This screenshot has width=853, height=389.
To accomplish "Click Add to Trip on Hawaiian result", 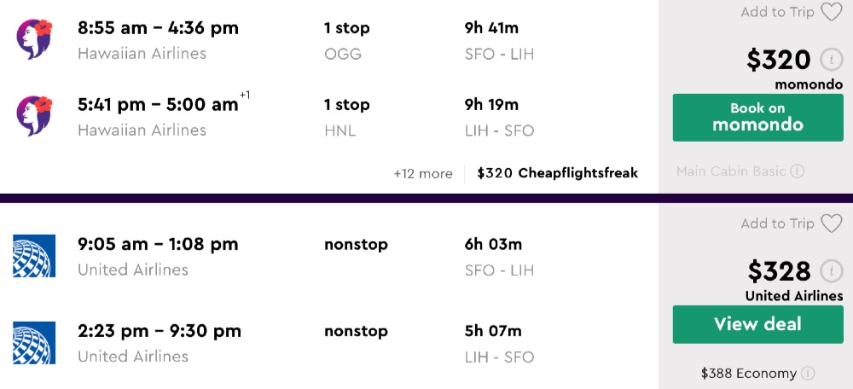I will [x=777, y=12].
